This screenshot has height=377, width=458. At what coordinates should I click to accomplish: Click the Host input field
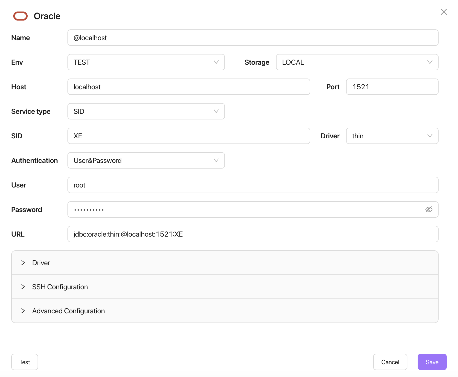[189, 87]
